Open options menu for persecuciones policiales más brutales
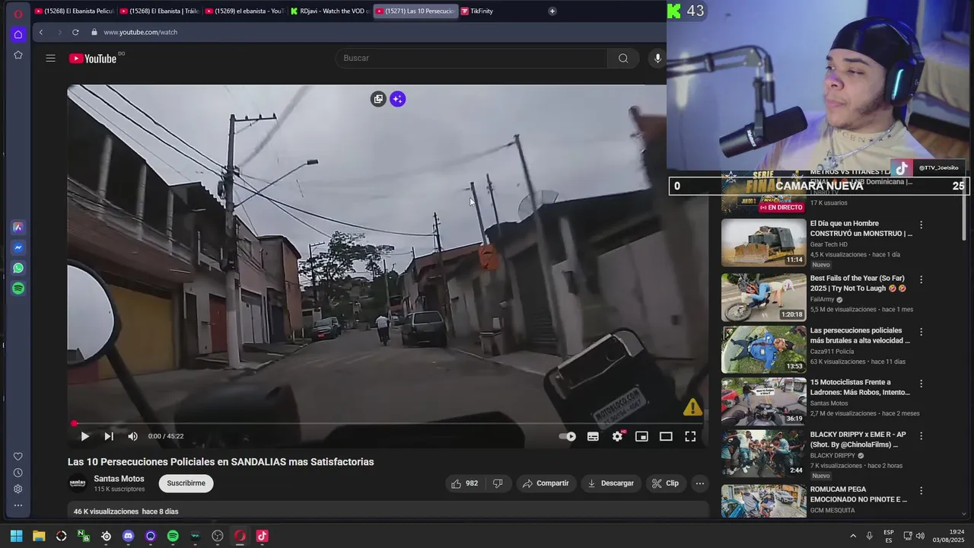974x548 pixels. 921,332
